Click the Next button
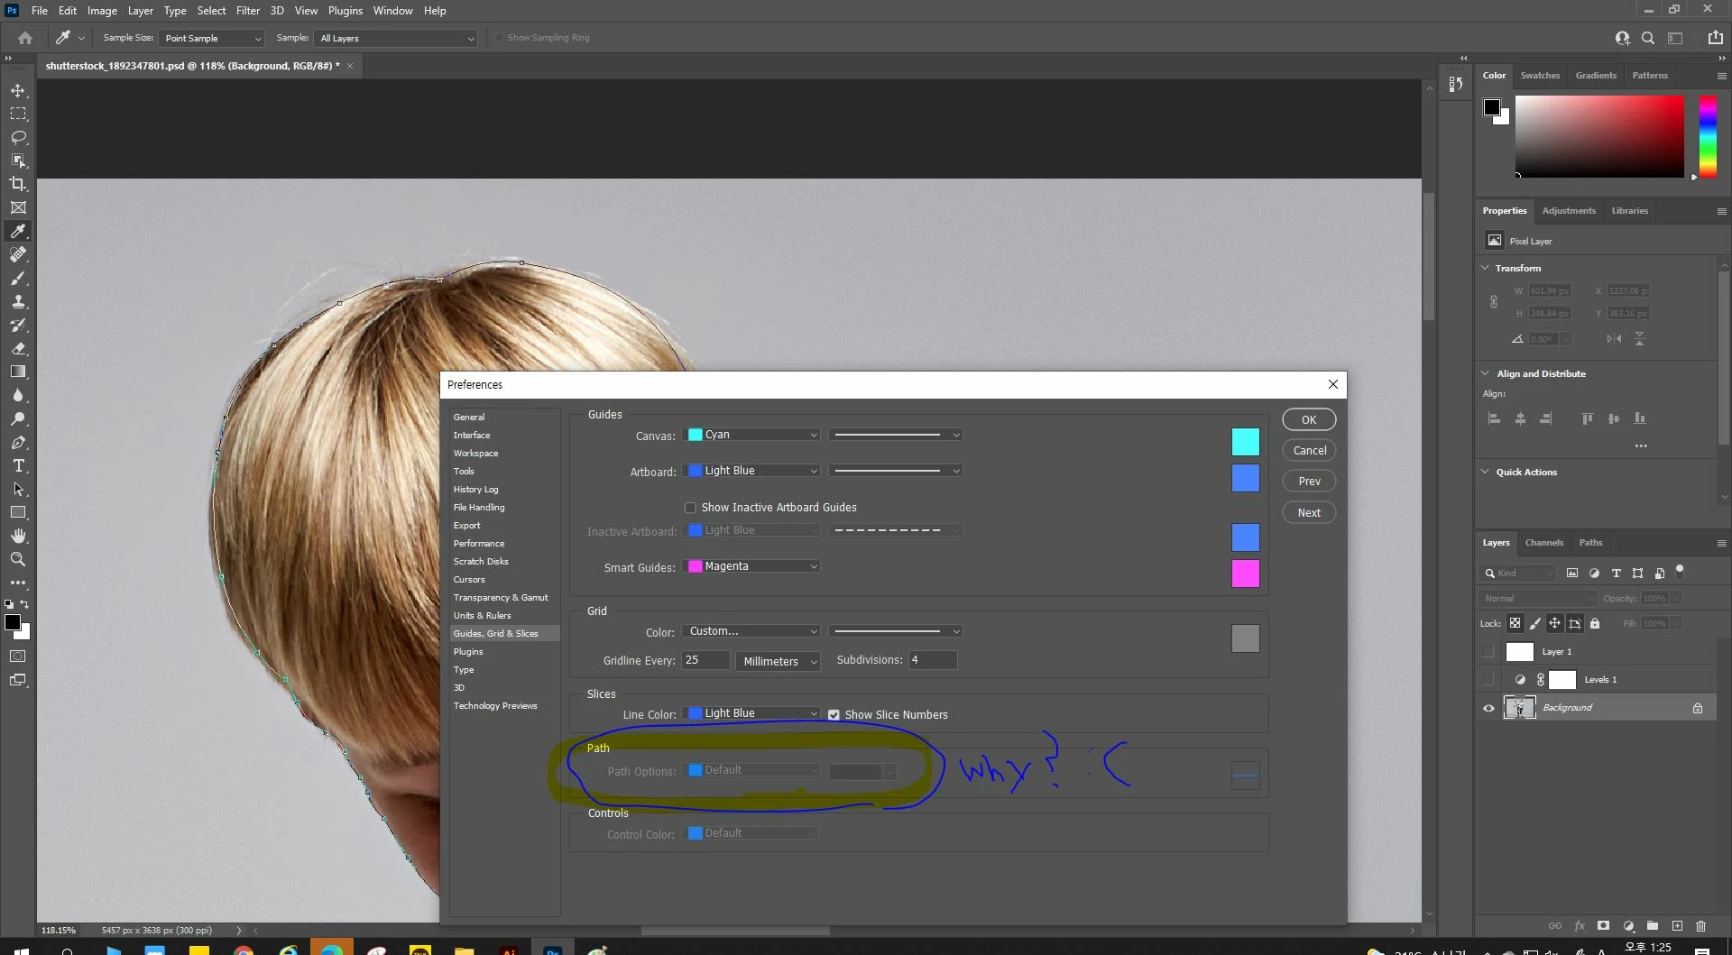This screenshot has width=1732, height=955. (1309, 513)
